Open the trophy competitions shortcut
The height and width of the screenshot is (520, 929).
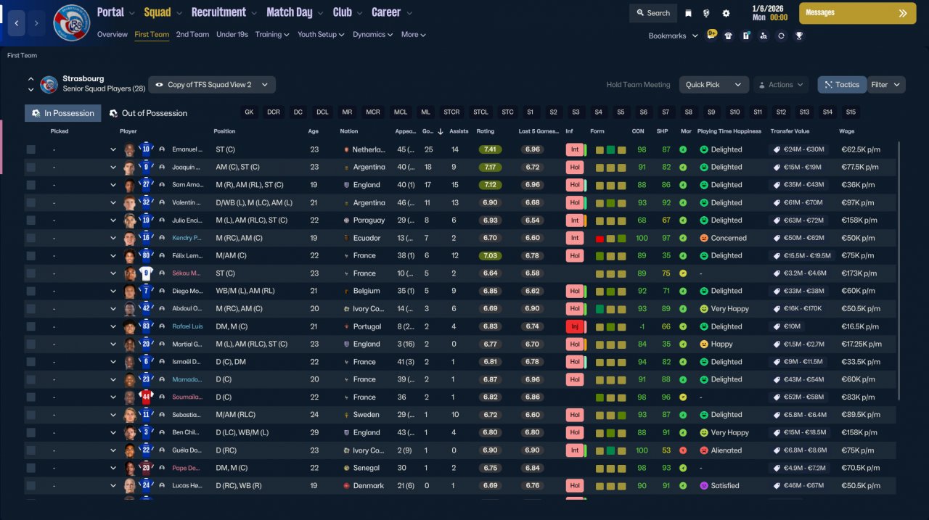(x=798, y=36)
